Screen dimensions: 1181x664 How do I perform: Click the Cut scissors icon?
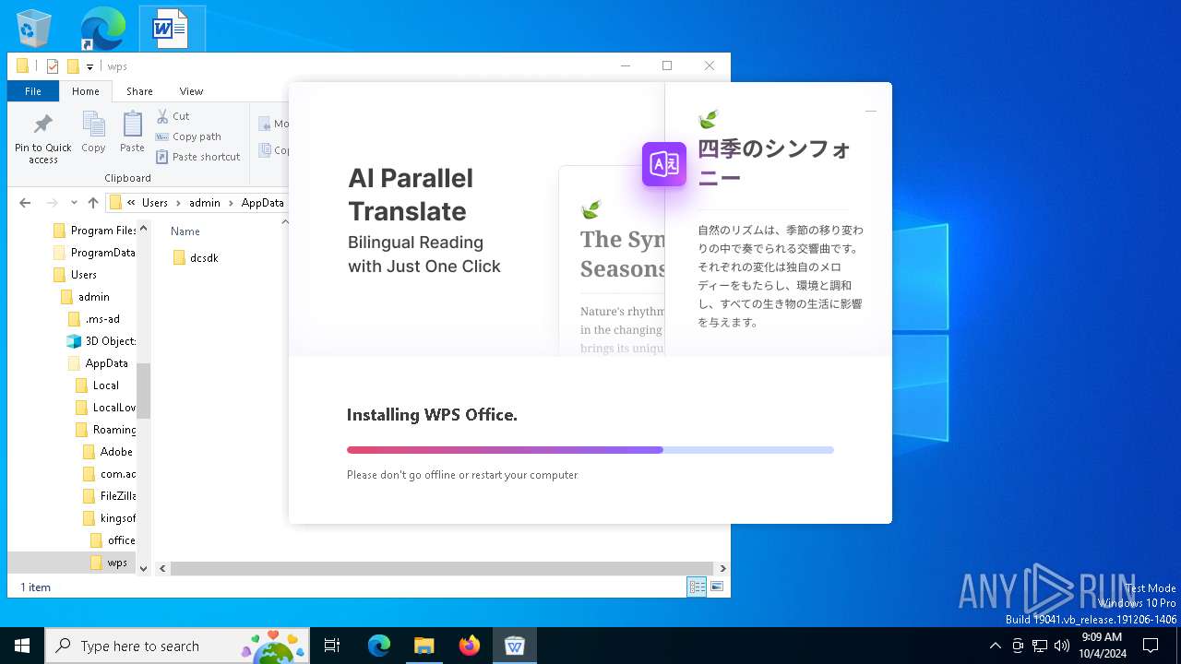click(x=163, y=116)
